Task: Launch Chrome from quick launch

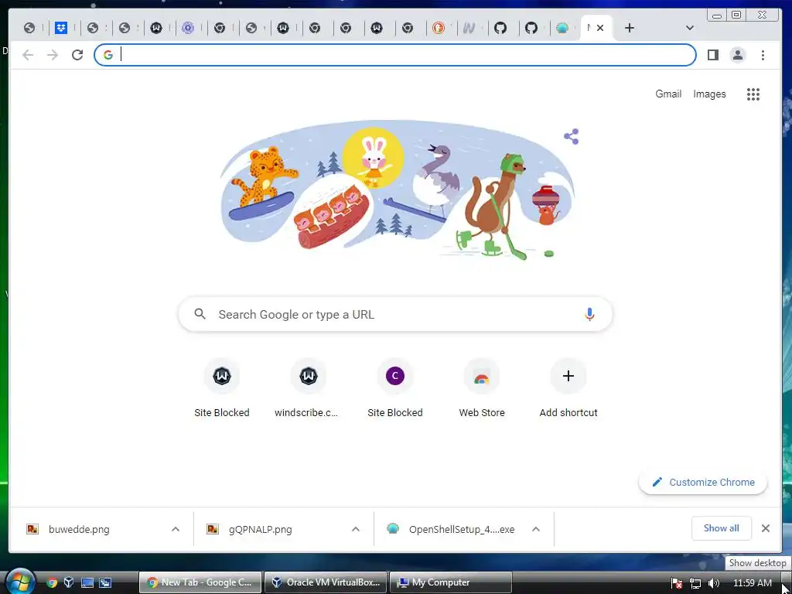Action: click(x=52, y=582)
